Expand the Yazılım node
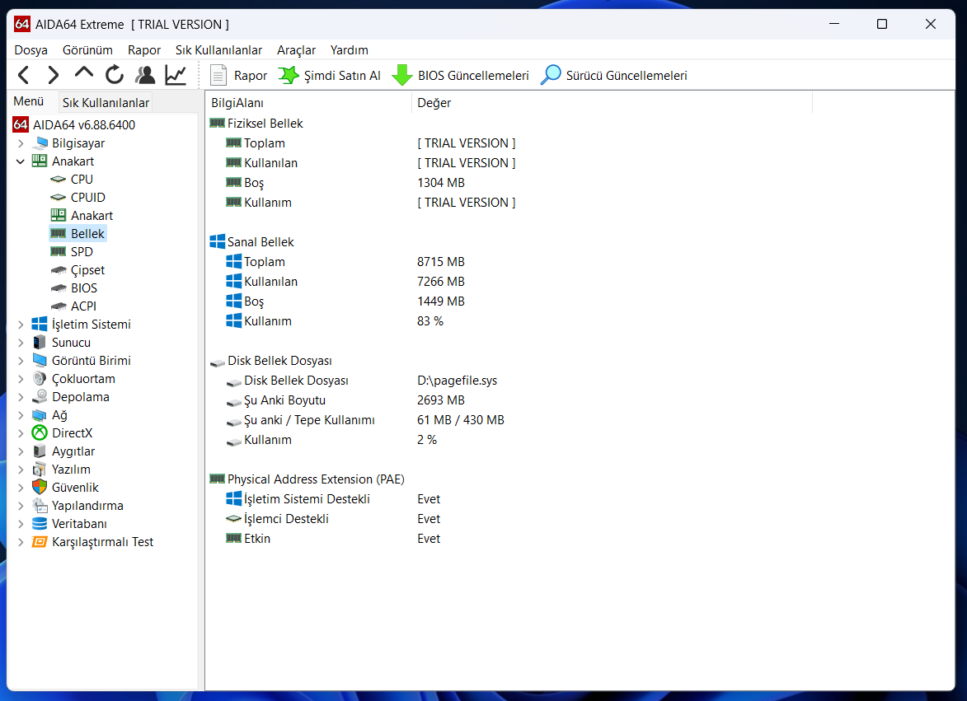 pyautogui.click(x=21, y=470)
